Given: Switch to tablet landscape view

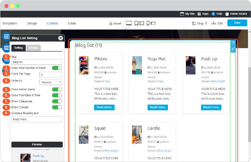Looking at the screenshot, I should pos(142,23).
